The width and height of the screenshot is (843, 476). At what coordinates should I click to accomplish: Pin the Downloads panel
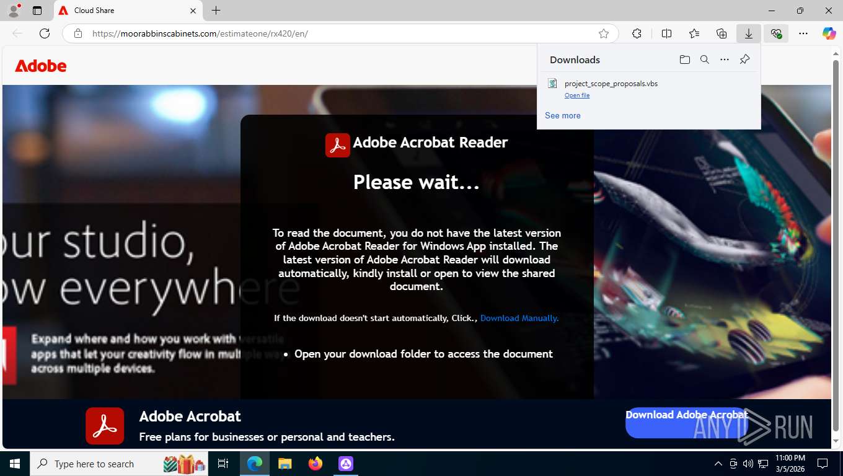[745, 59]
